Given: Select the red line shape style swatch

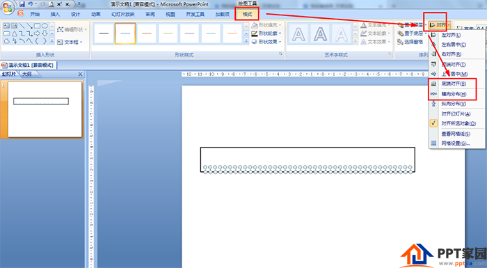Looking at the screenshot, I should 147,33.
